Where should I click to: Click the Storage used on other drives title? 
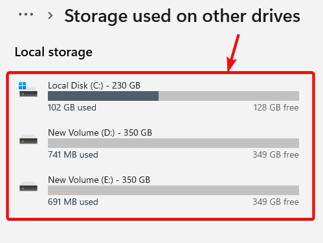pos(183,16)
